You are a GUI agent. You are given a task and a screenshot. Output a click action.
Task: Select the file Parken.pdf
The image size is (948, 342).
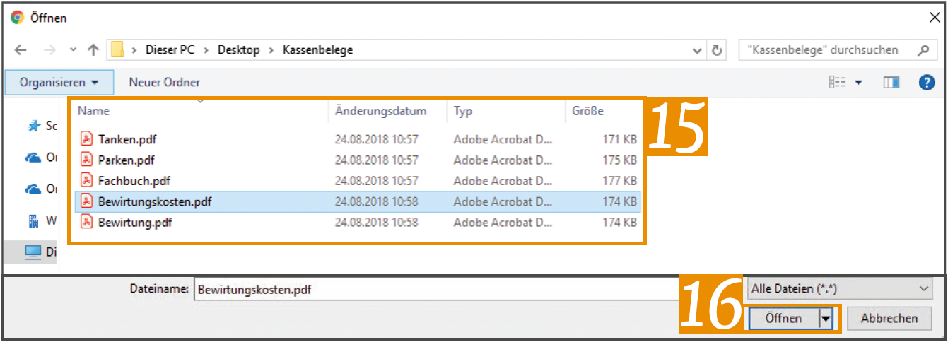click(358, 160)
